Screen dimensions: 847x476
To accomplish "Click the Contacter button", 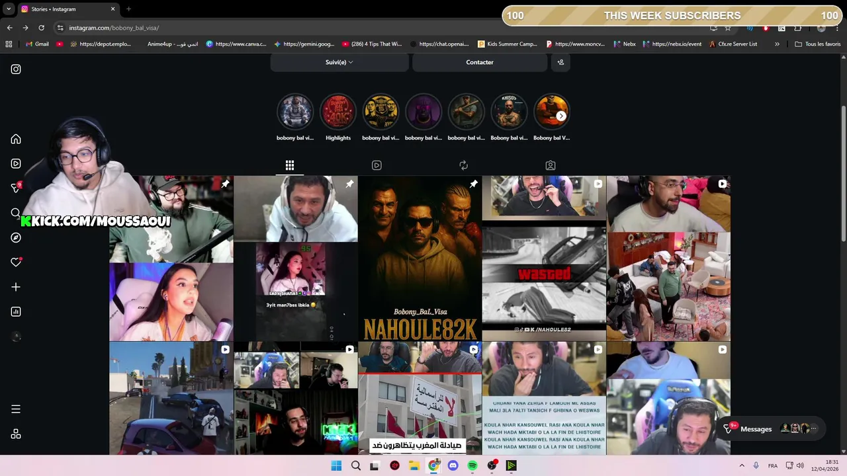I will [x=480, y=62].
